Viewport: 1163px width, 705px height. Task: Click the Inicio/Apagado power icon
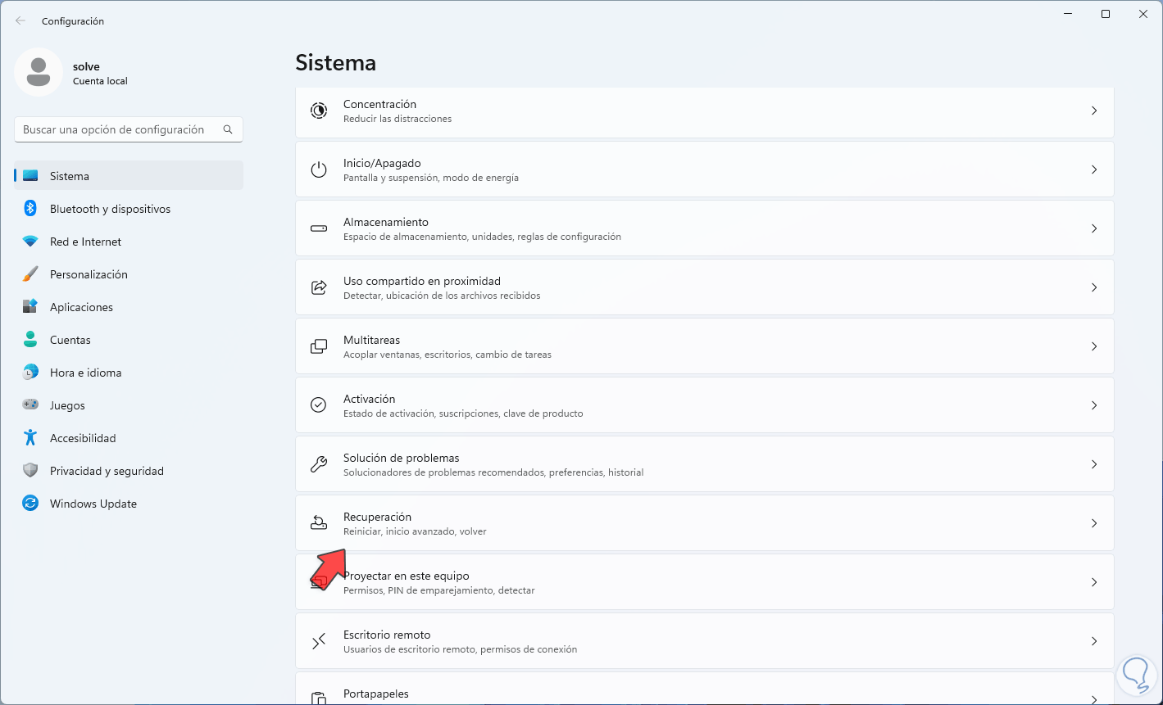pos(319,169)
